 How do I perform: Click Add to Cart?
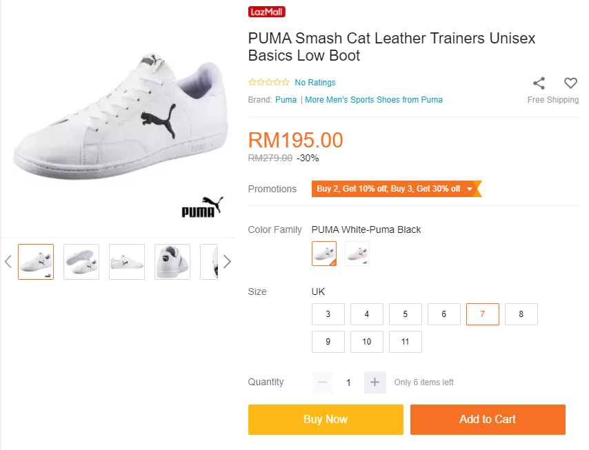[x=488, y=419]
